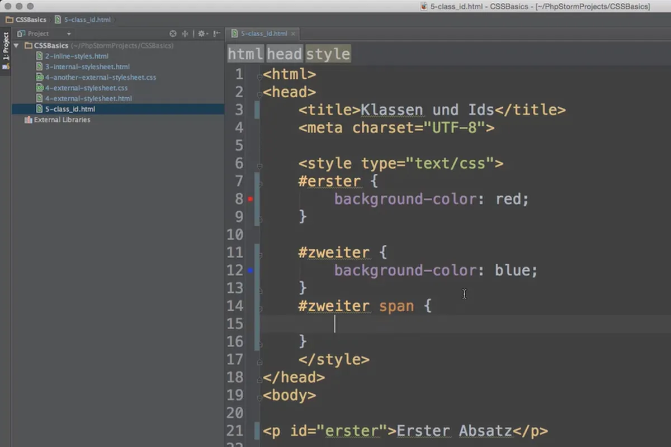Click the html breadcrumb above the editor
This screenshot has height=447, width=671.
pyautogui.click(x=245, y=54)
